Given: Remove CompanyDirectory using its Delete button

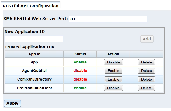Looking at the screenshot, I should pos(146,79).
